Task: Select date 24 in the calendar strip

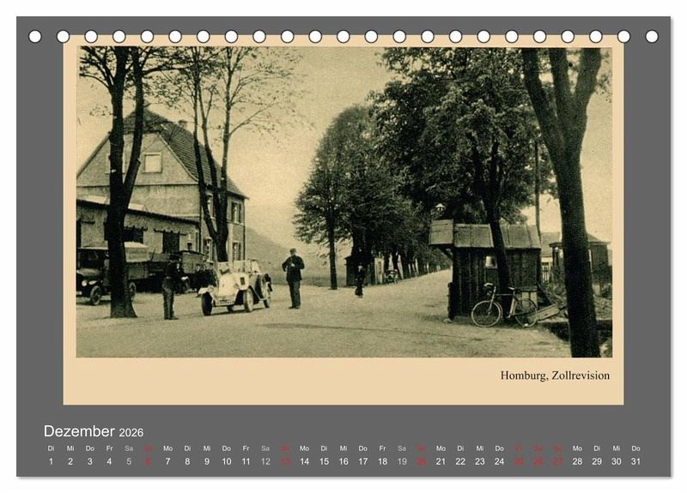Action: (x=499, y=461)
